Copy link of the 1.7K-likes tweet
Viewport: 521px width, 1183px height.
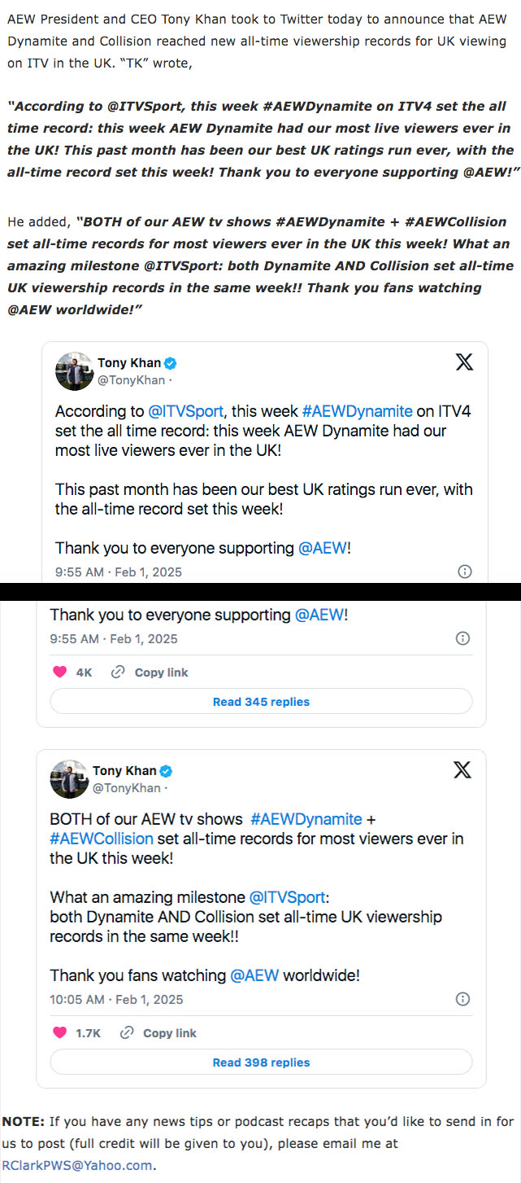pos(158,1033)
